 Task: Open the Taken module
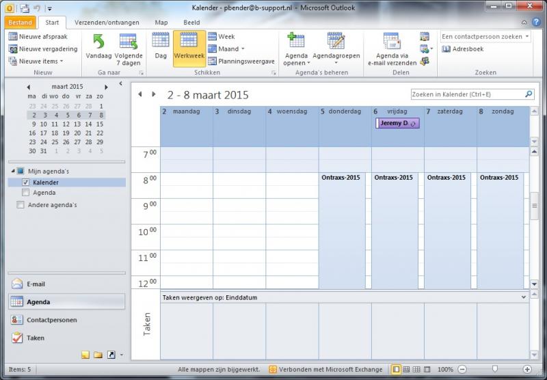click(x=66, y=338)
